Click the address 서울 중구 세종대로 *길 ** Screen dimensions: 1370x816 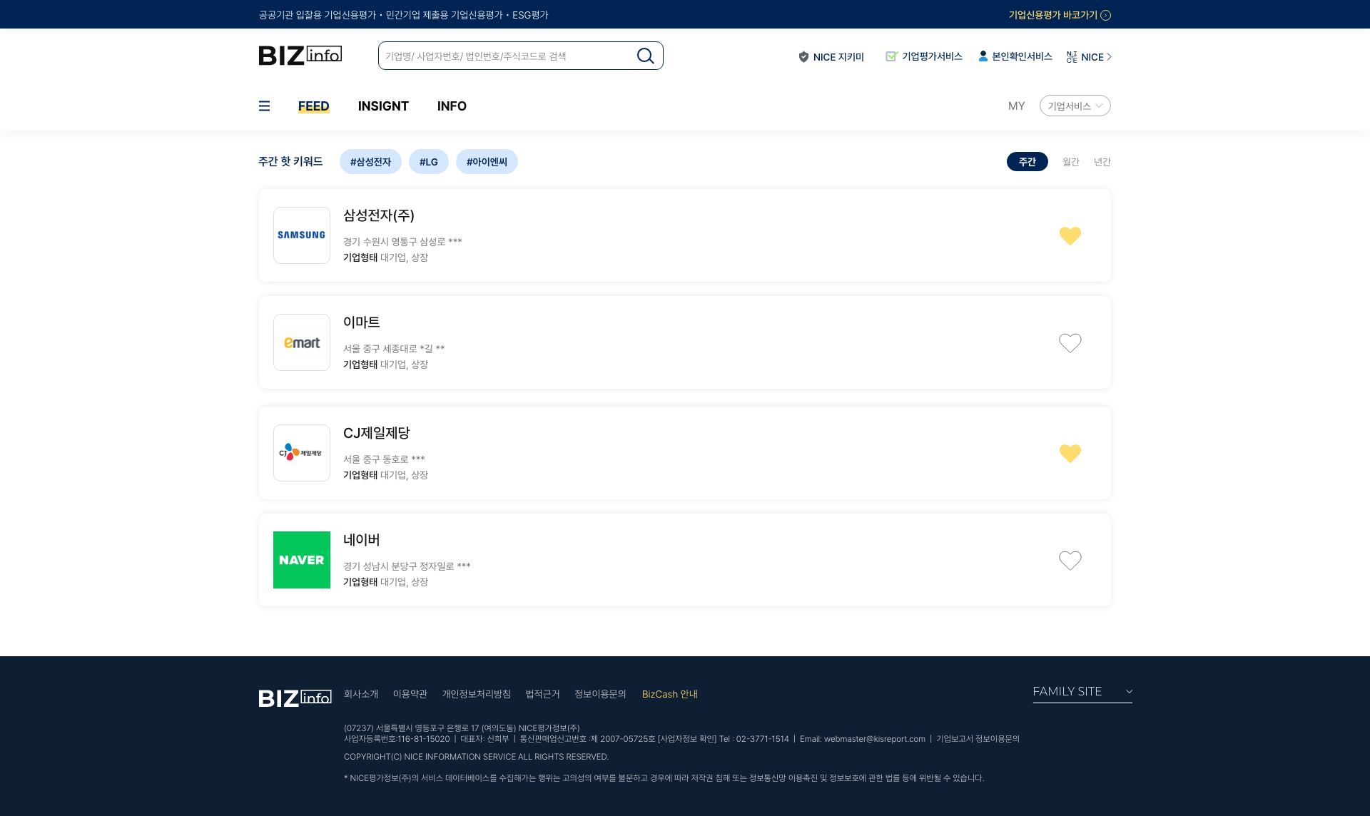point(394,349)
